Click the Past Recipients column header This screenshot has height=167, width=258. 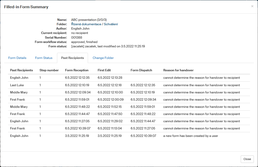point(21,70)
